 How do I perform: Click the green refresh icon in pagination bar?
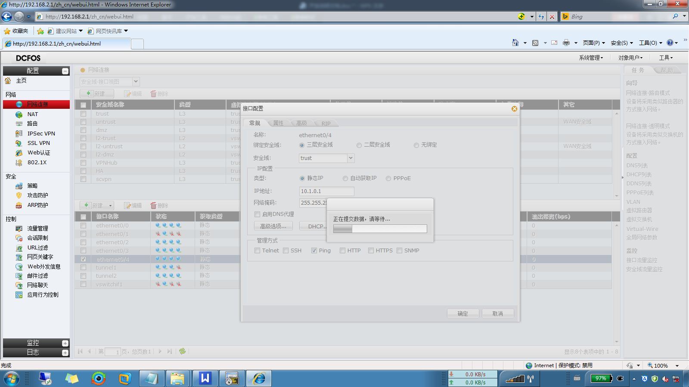[x=183, y=351]
